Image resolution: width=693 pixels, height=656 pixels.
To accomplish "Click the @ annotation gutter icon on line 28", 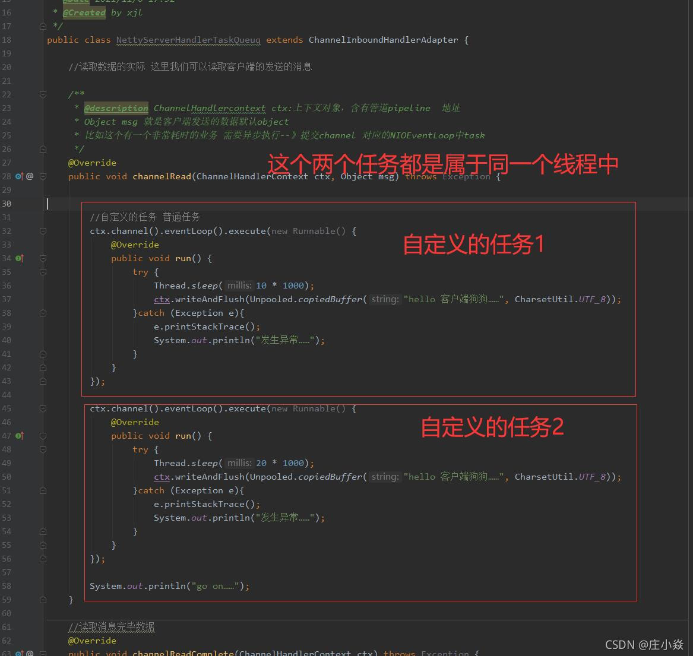I will pos(30,176).
